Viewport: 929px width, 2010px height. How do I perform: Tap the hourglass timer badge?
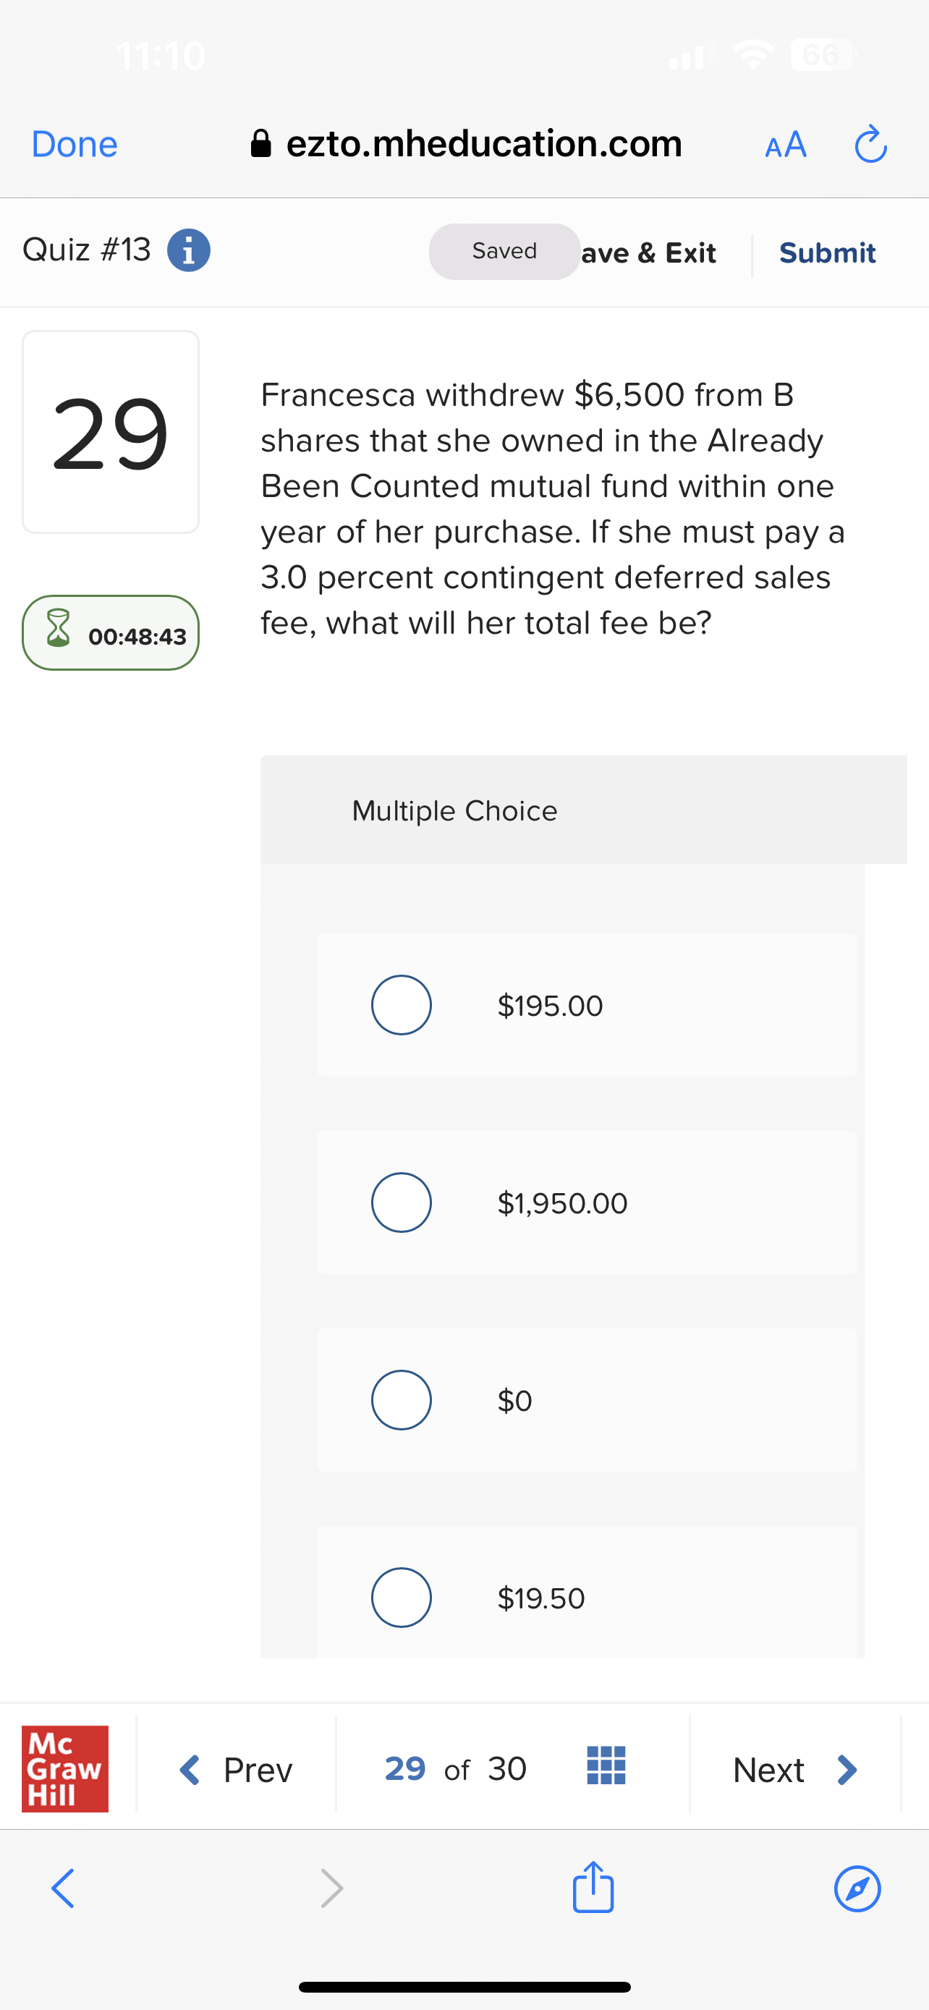[x=111, y=633]
